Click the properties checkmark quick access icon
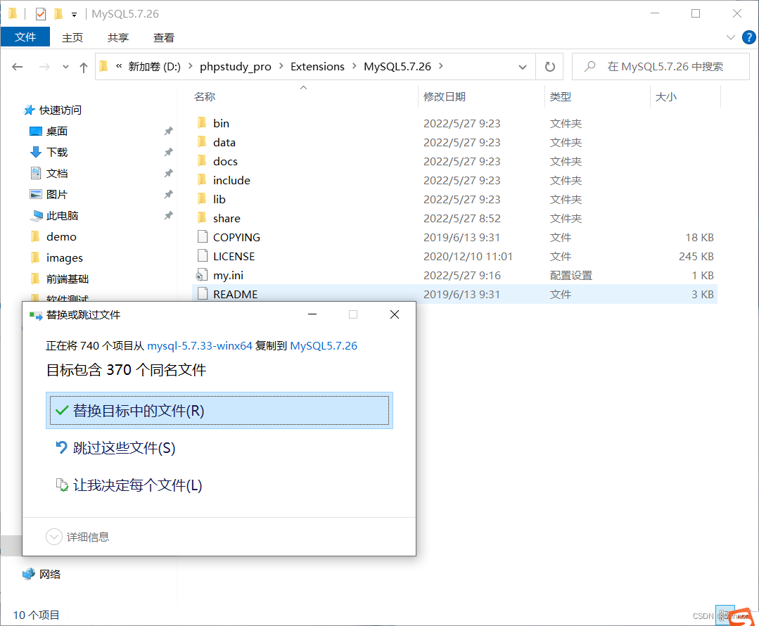Viewport: 759px width, 626px height. point(41,14)
